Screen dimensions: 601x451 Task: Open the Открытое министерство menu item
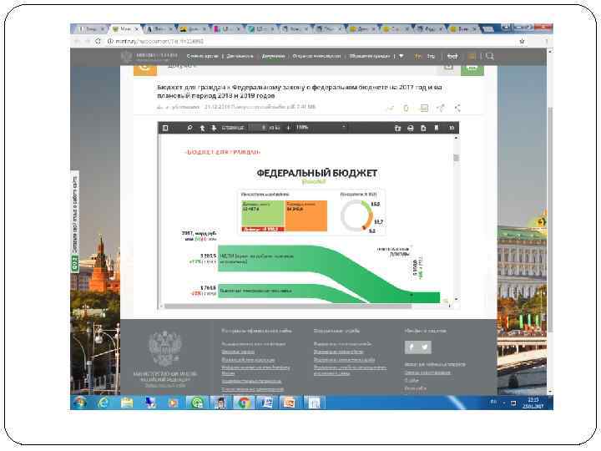click(x=316, y=57)
